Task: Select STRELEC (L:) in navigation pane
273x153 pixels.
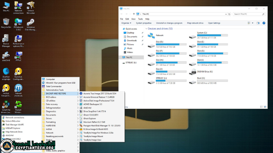Action: [x=131, y=62]
